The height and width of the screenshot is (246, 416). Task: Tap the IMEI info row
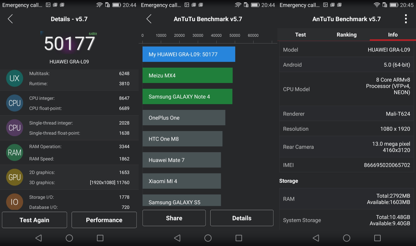(347, 165)
